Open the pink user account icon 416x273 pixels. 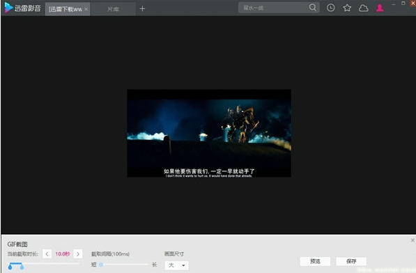coord(380,8)
